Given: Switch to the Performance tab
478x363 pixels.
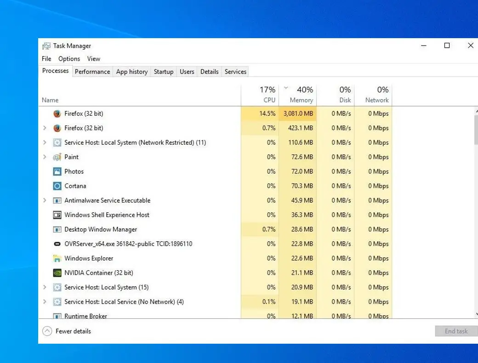Looking at the screenshot, I should (x=92, y=72).
